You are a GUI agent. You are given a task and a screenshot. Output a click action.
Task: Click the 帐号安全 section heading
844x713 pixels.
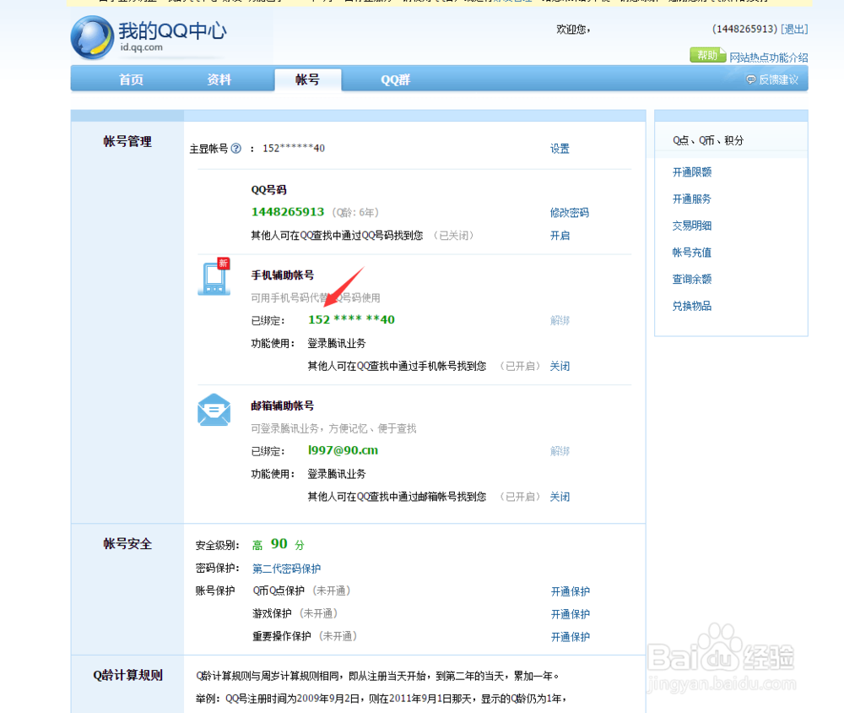pyautogui.click(x=127, y=544)
